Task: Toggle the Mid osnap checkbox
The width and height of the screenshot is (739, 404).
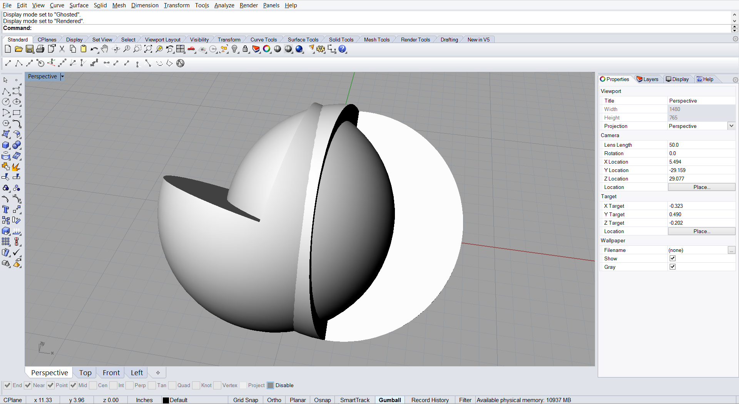Action: point(73,385)
